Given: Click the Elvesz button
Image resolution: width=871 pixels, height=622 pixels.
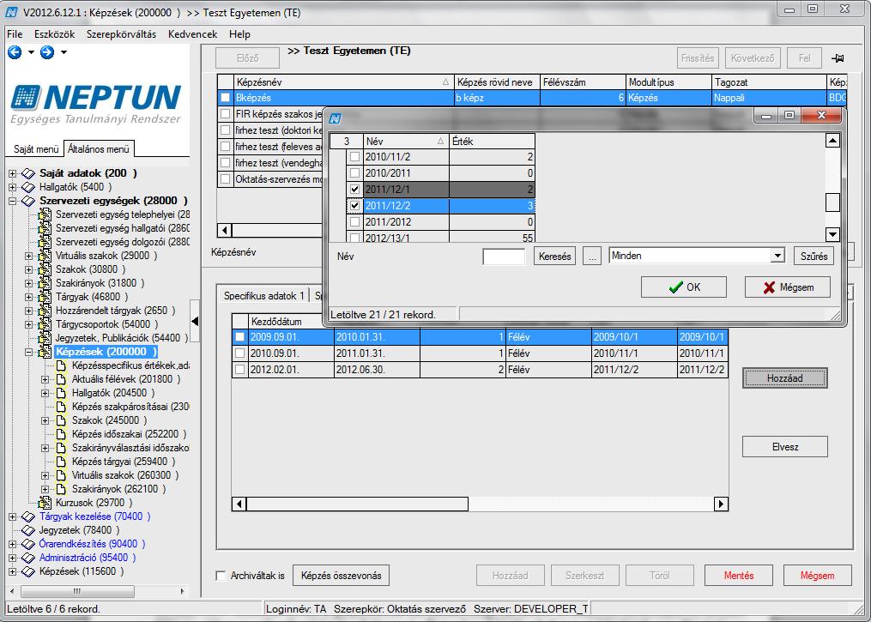Looking at the screenshot, I should coord(785,446).
